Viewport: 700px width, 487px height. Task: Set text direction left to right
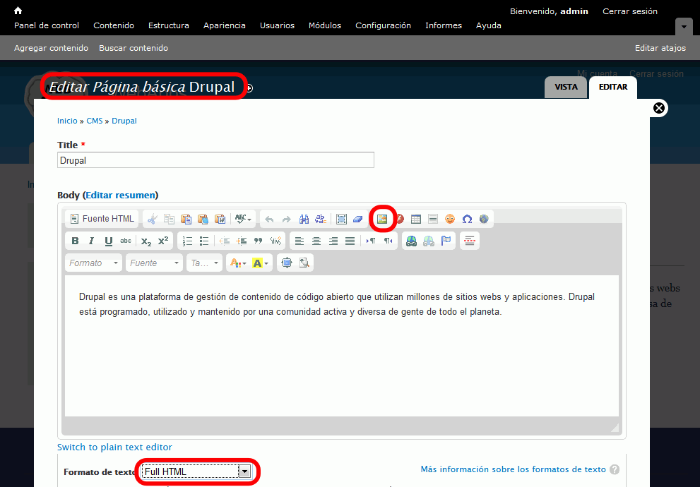371,241
